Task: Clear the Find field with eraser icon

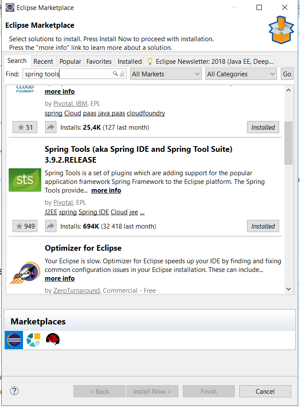Action: pyautogui.click(x=122, y=74)
